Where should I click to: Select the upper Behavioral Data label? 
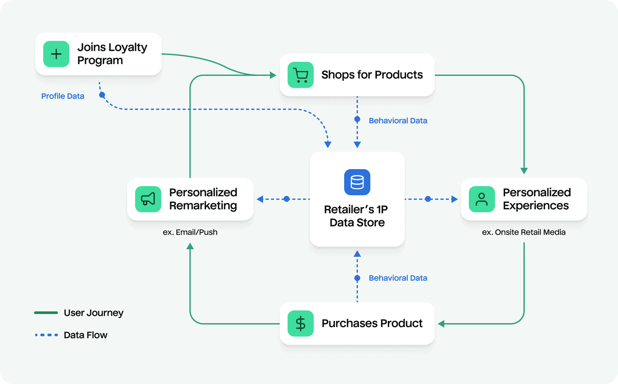[x=398, y=120]
